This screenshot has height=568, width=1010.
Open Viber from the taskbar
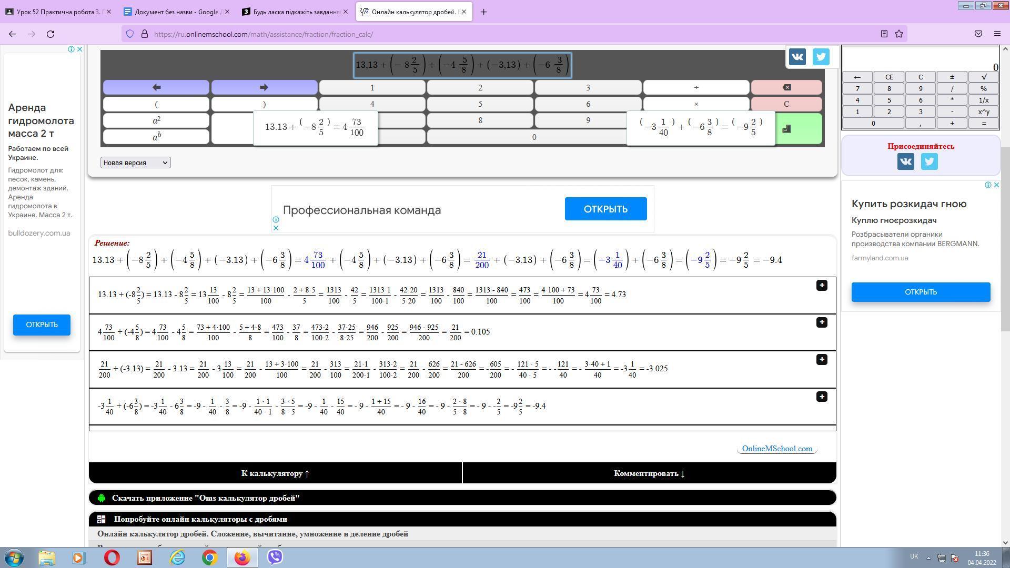click(275, 557)
